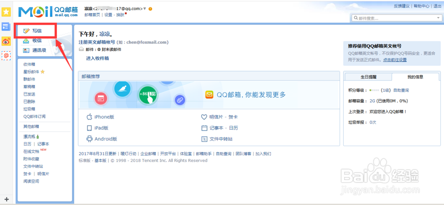Click 企业邮箱 footer link
This screenshot has height=205, width=444.
pyautogui.click(x=148, y=154)
